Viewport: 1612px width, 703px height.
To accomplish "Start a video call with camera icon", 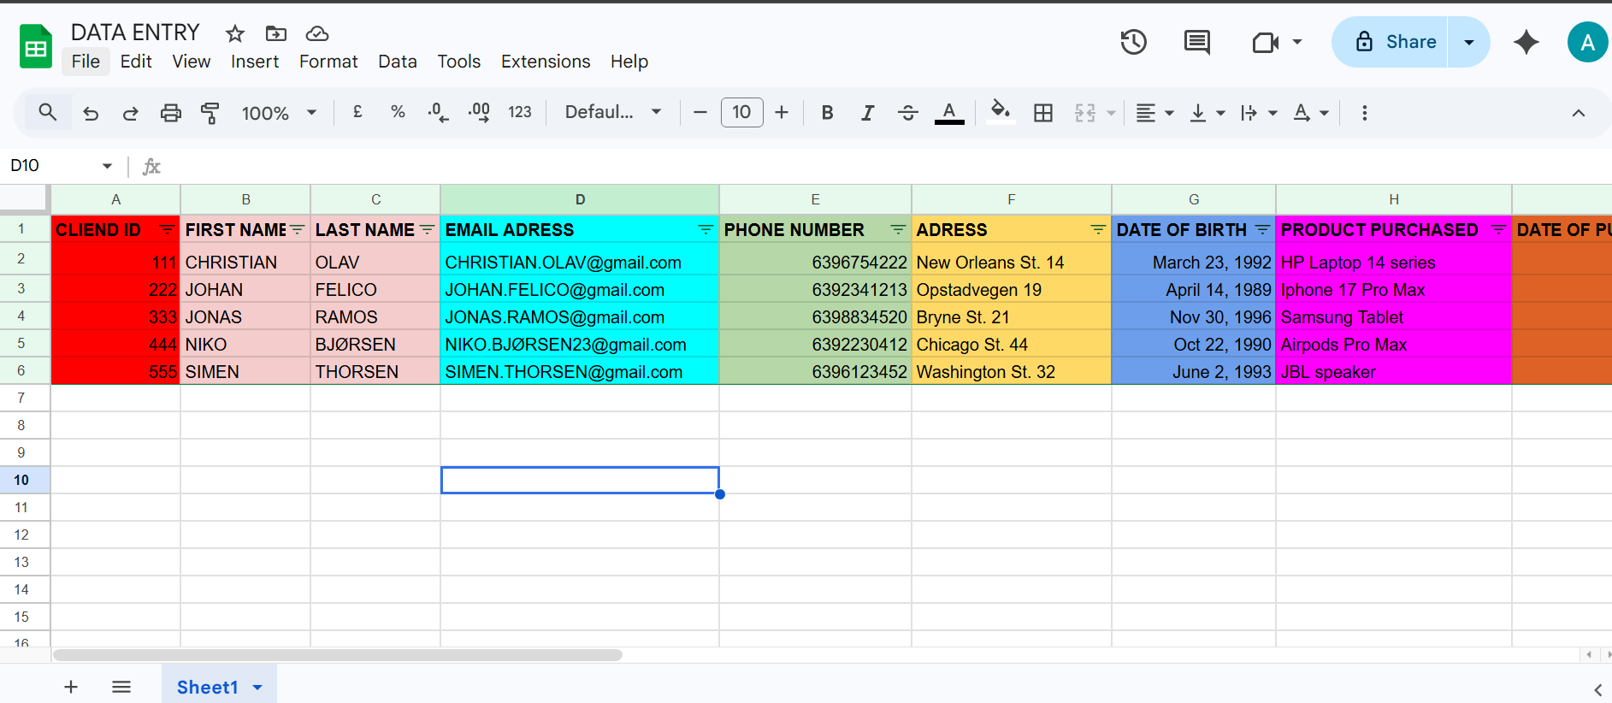I will click(x=1265, y=42).
